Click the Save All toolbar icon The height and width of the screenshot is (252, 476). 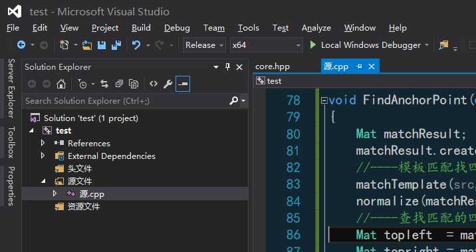(116, 45)
